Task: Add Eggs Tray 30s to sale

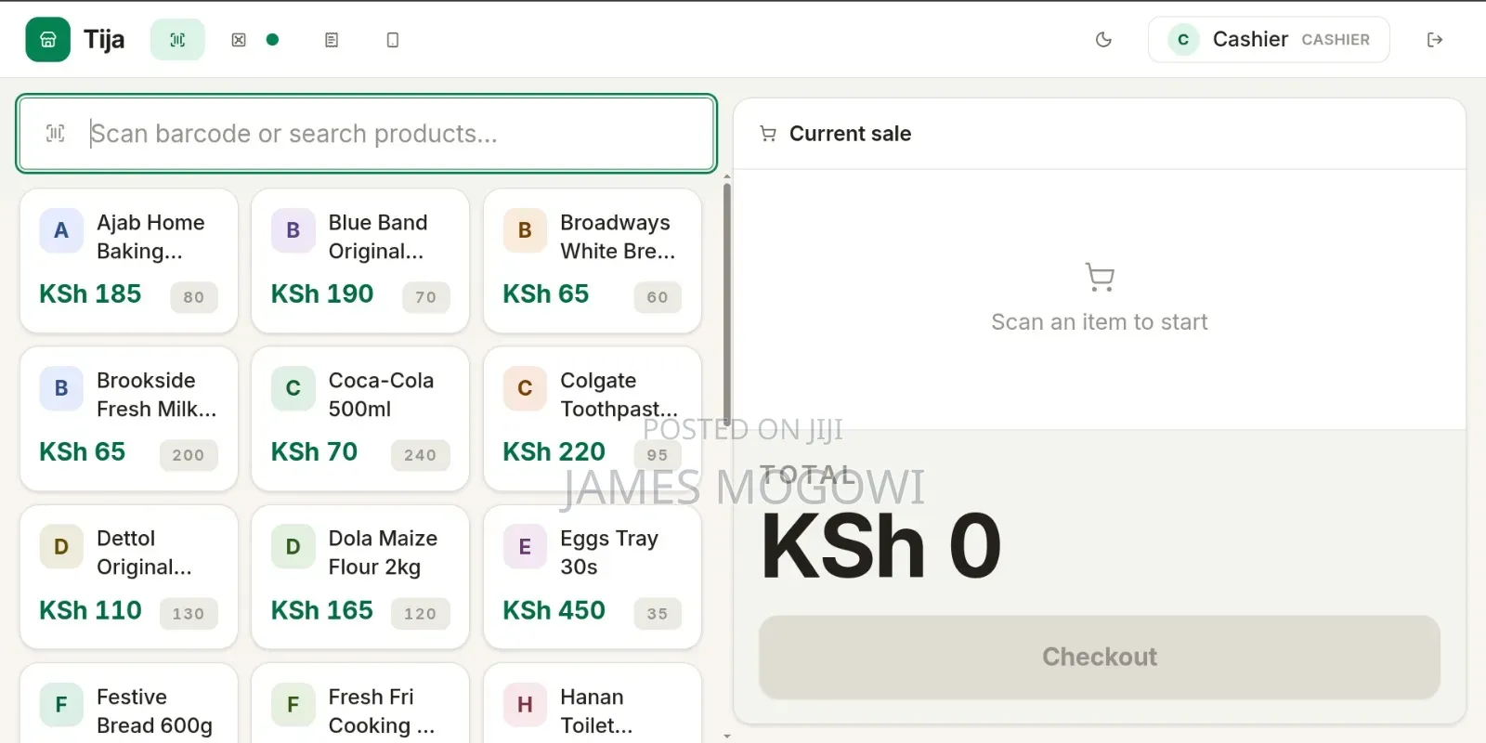Action: (593, 577)
